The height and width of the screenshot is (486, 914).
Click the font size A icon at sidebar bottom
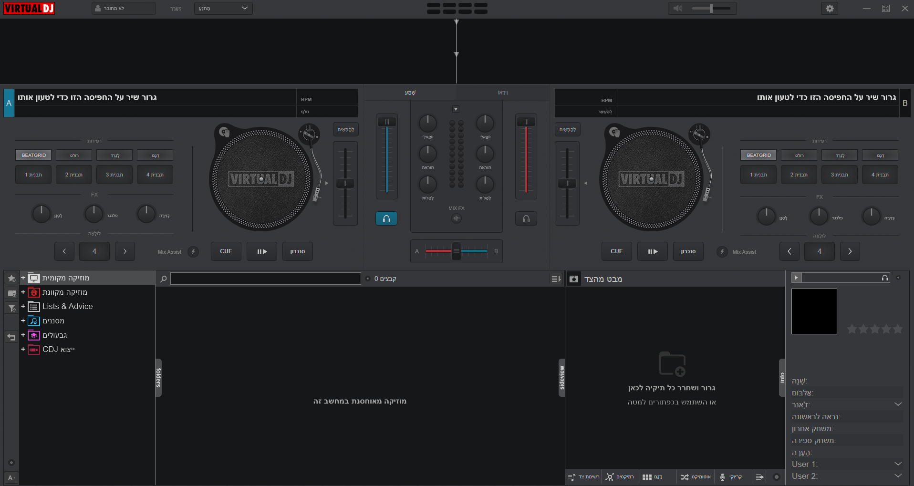11,478
